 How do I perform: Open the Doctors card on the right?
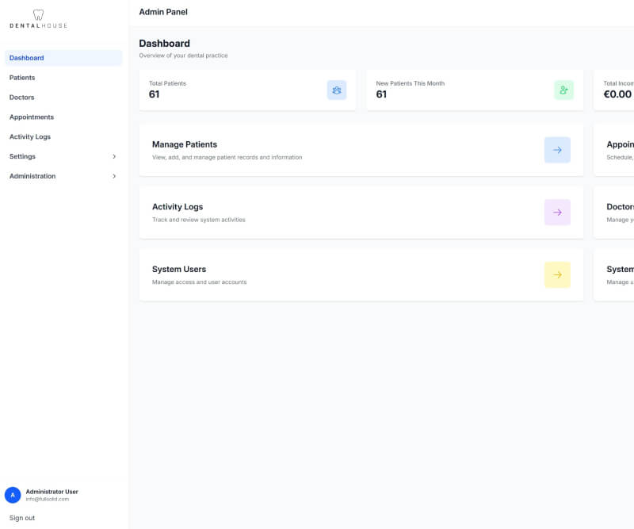[618, 212]
